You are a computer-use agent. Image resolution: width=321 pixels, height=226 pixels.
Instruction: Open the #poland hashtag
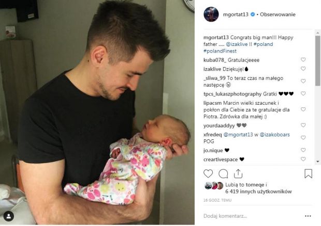[263, 44]
